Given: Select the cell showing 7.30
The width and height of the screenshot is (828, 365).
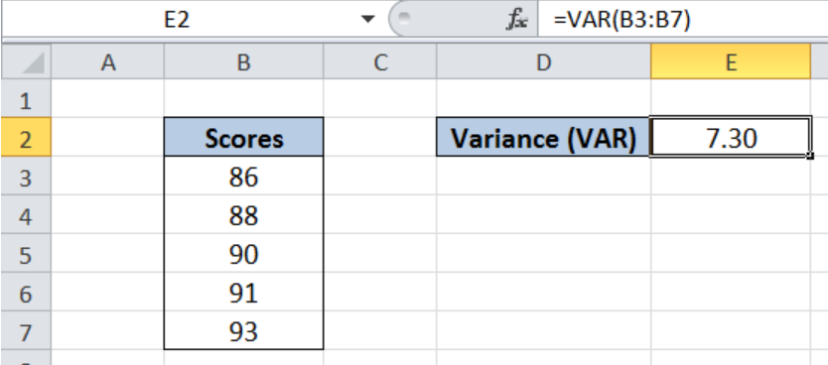Looking at the screenshot, I should (x=731, y=137).
